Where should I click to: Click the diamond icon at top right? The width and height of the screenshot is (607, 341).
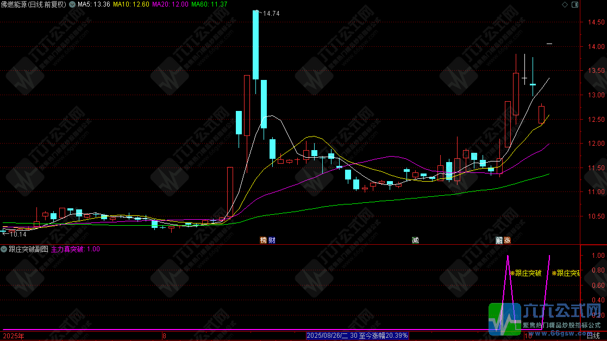coord(564,4)
